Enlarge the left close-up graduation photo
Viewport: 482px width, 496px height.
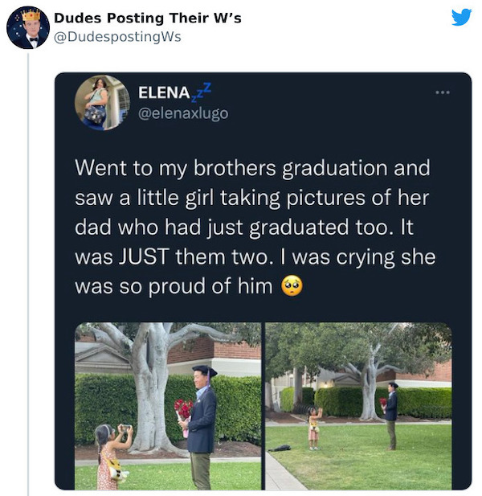(168, 406)
